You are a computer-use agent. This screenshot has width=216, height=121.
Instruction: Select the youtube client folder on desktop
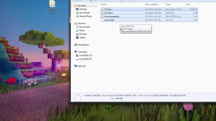[53, 6]
